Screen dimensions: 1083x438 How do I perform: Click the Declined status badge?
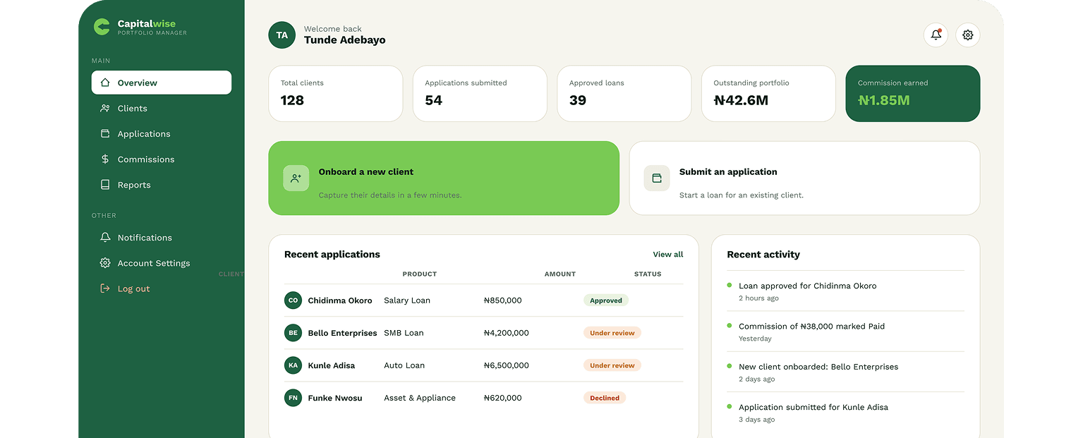[x=605, y=398]
